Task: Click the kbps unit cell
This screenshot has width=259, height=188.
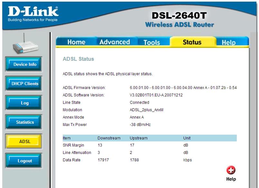Action: pos(187,160)
